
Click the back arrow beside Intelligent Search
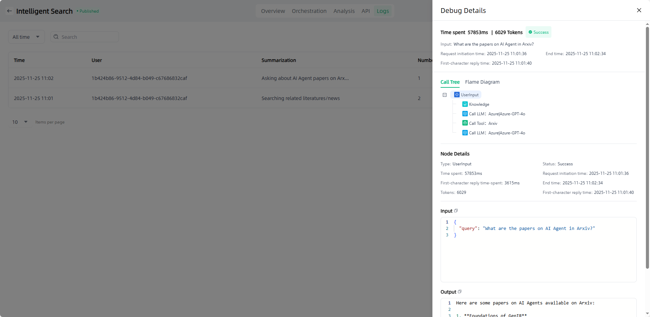click(10, 11)
